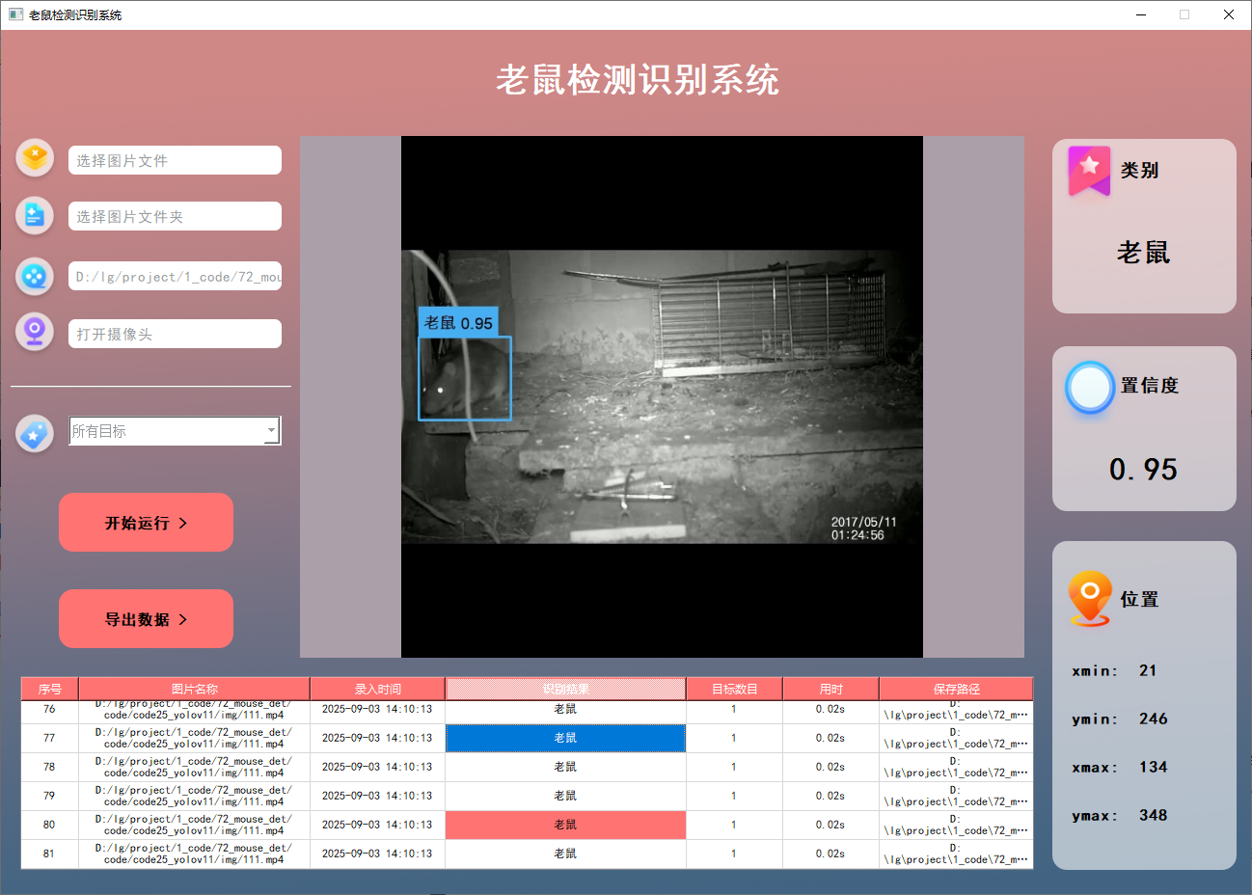Click the ymax value 348
The image size is (1252, 895).
pyautogui.click(x=1153, y=815)
